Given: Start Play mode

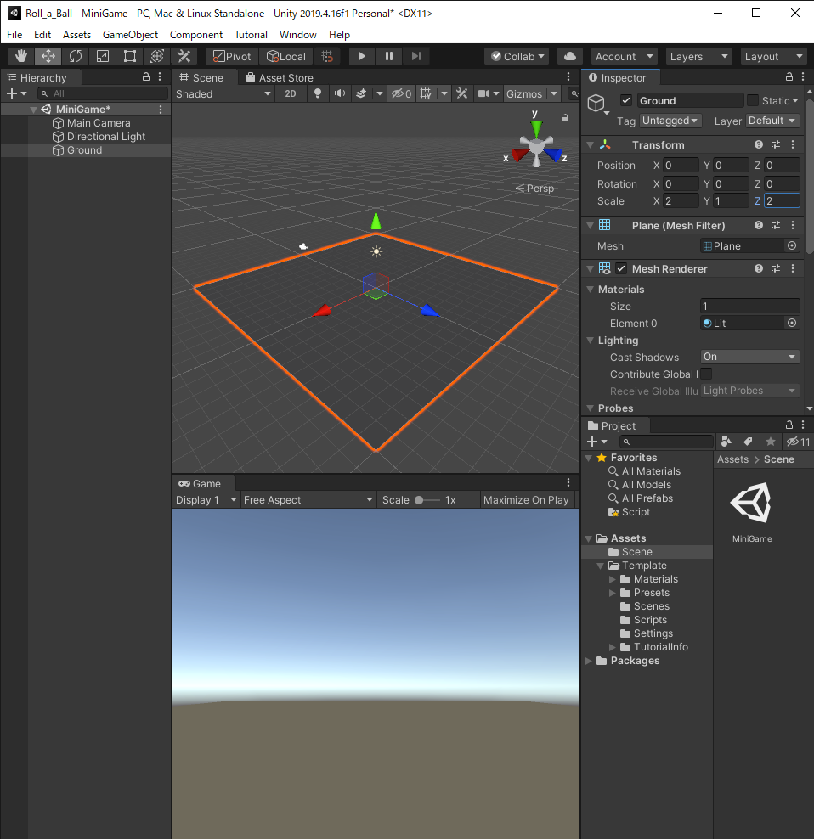Looking at the screenshot, I should [x=361, y=56].
